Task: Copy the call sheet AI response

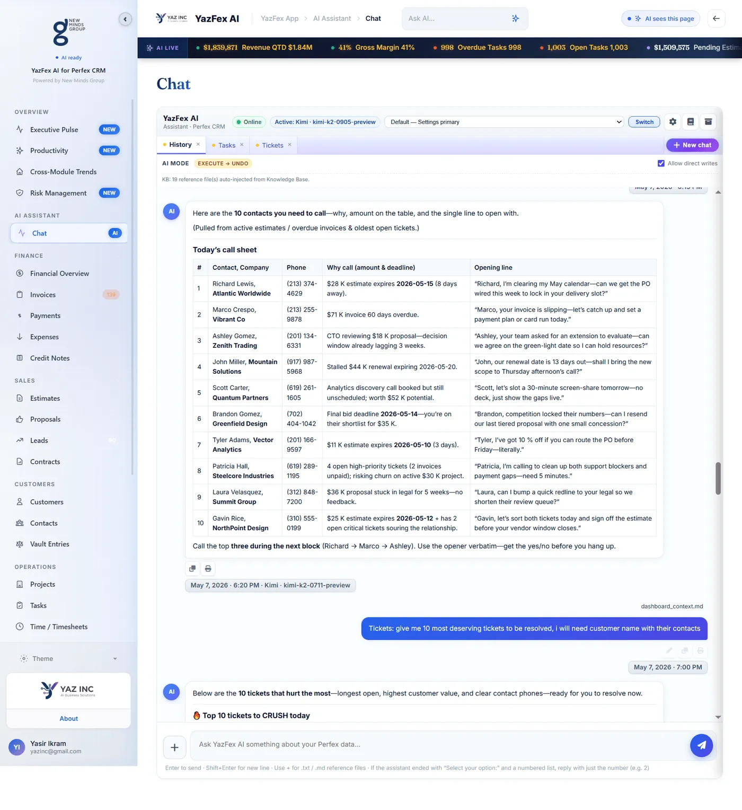Action: [192, 568]
